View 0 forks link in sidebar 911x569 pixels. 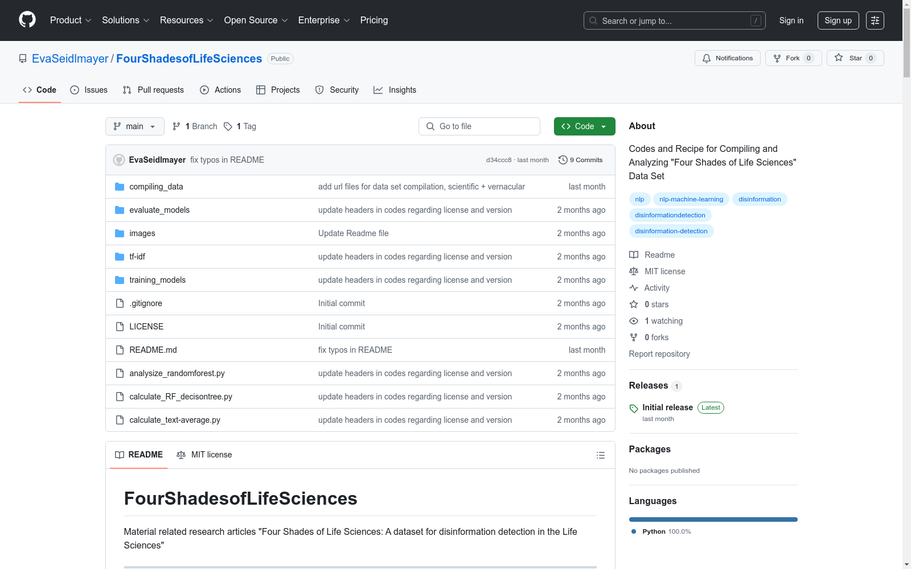(x=649, y=337)
